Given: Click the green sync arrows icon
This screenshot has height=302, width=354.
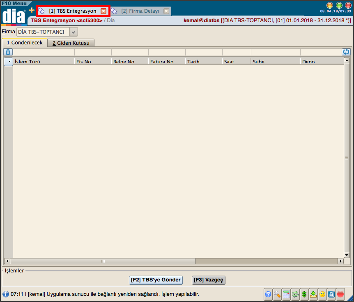Looking at the screenshot, I should tap(295, 294).
